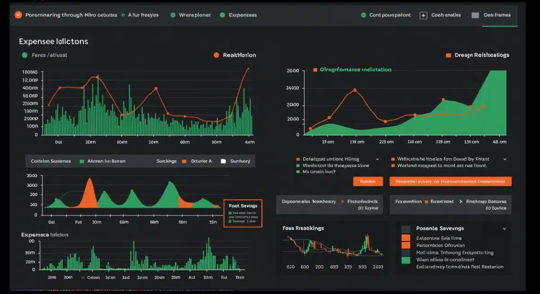Select the Expenses tab in top bar
Viewport: 540px width, 294px height.
pos(243,15)
